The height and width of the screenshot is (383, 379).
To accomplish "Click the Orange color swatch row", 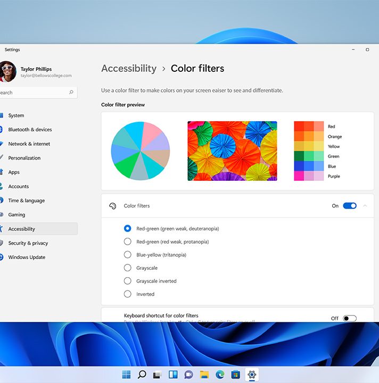I will pyautogui.click(x=318, y=136).
